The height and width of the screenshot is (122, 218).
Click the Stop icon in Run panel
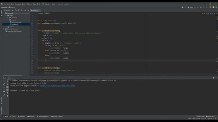click(x=4, y=88)
